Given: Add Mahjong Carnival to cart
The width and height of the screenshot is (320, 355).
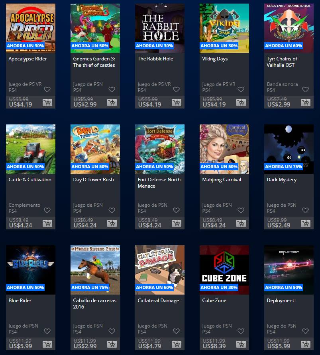Looking at the screenshot, I should 241,224.
